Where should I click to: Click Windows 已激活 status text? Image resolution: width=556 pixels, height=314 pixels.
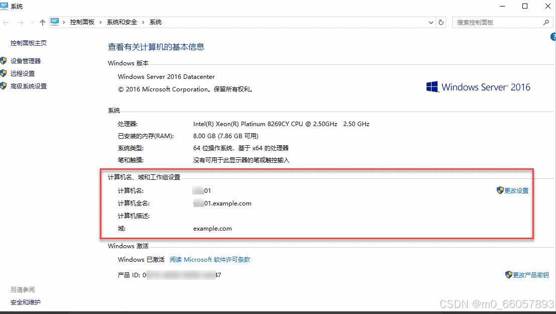pos(141,260)
